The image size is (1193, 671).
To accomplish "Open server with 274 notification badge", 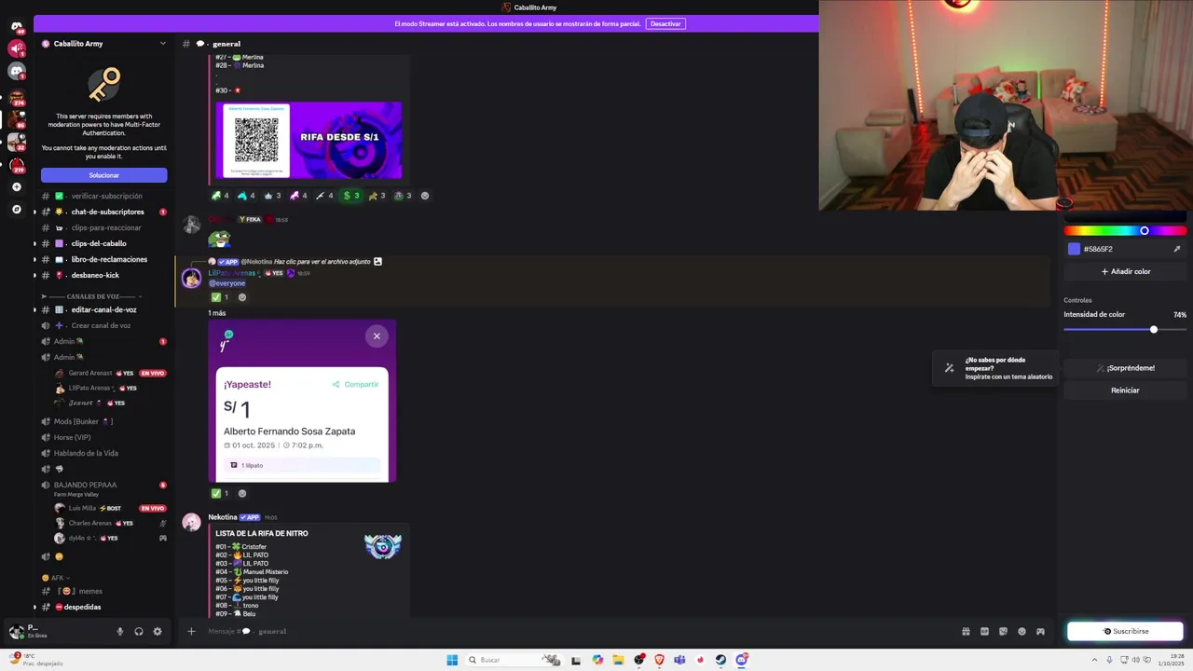I will pyautogui.click(x=17, y=96).
